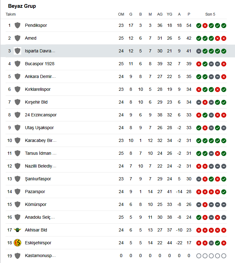Click the Akhisar Bld team crest
This screenshot has height=263, width=235.
pyautogui.click(x=17, y=230)
